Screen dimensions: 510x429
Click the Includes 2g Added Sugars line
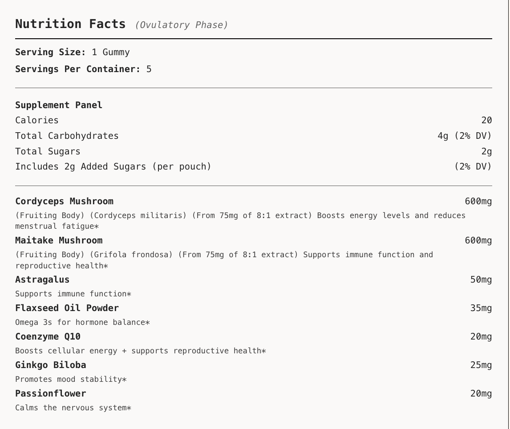pyautogui.click(x=113, y=166)
